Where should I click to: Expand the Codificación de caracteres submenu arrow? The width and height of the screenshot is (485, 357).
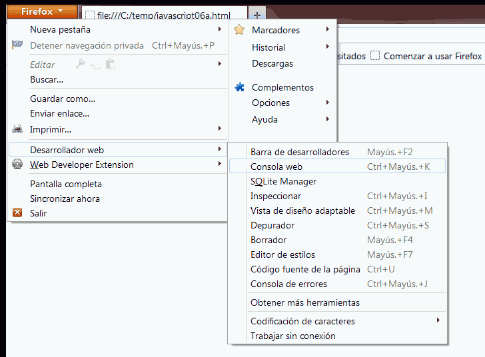[438, 320]
